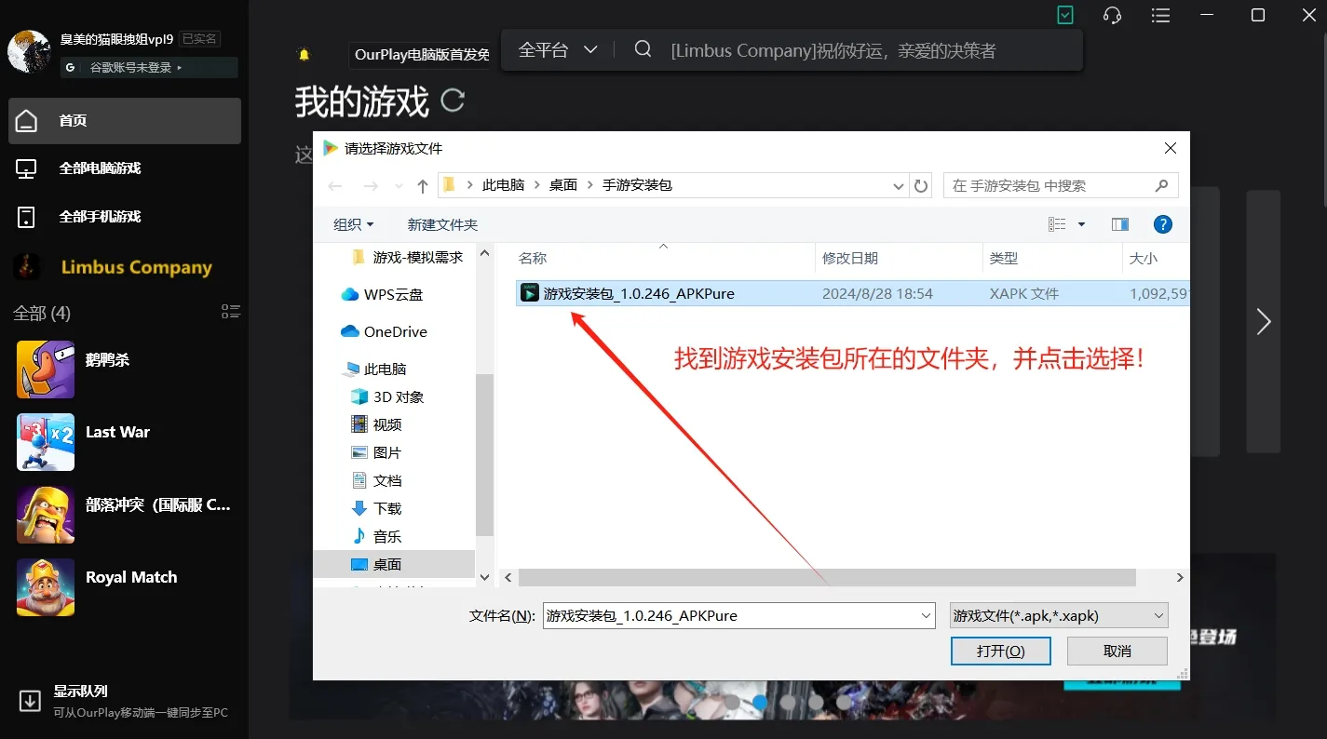Viewport: 1327px width, 739px height.
Task: Select OneDrive in navigation tree
Action: [x=384, y=331]
